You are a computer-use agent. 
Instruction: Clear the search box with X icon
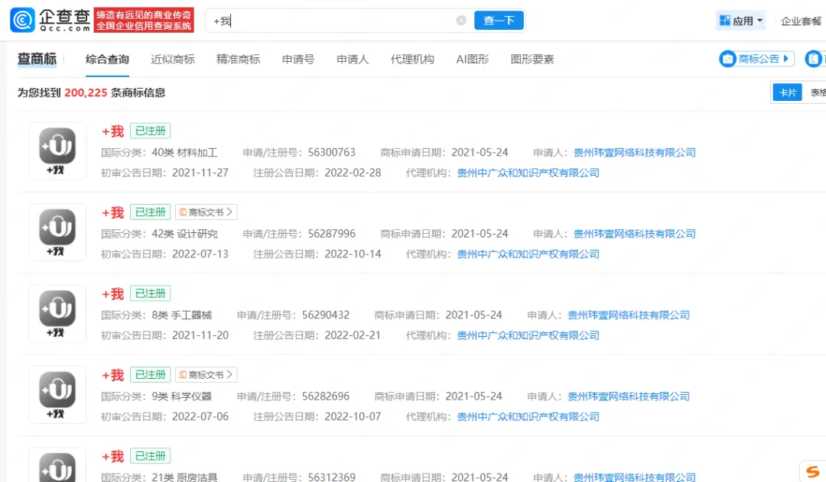(461, 21)
